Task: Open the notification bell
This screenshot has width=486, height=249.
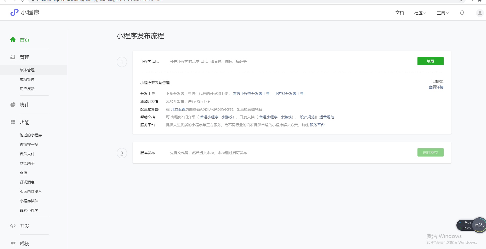Action: point(462,13)
